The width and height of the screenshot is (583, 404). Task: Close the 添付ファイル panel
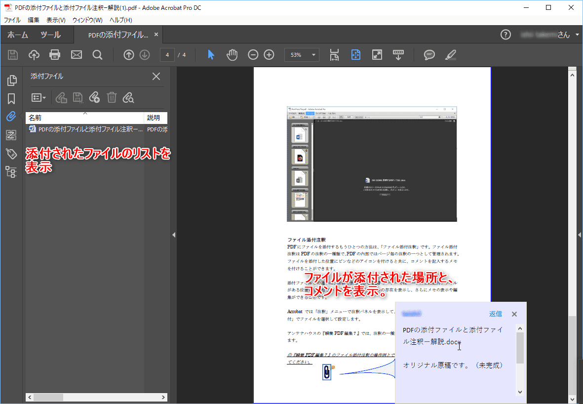(156, 77)
